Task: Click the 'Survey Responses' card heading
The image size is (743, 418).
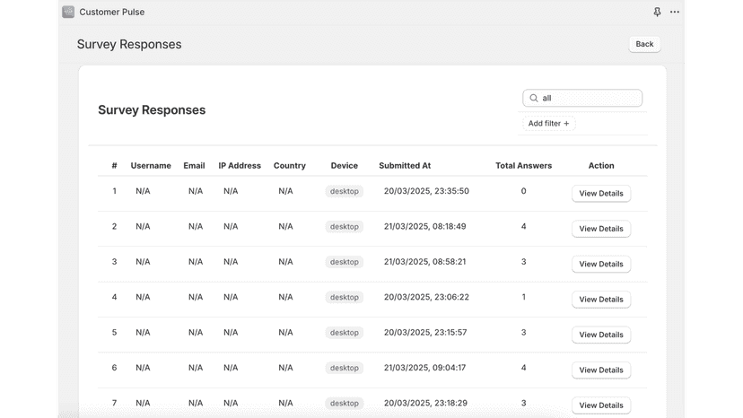Action: click(152, 110)
